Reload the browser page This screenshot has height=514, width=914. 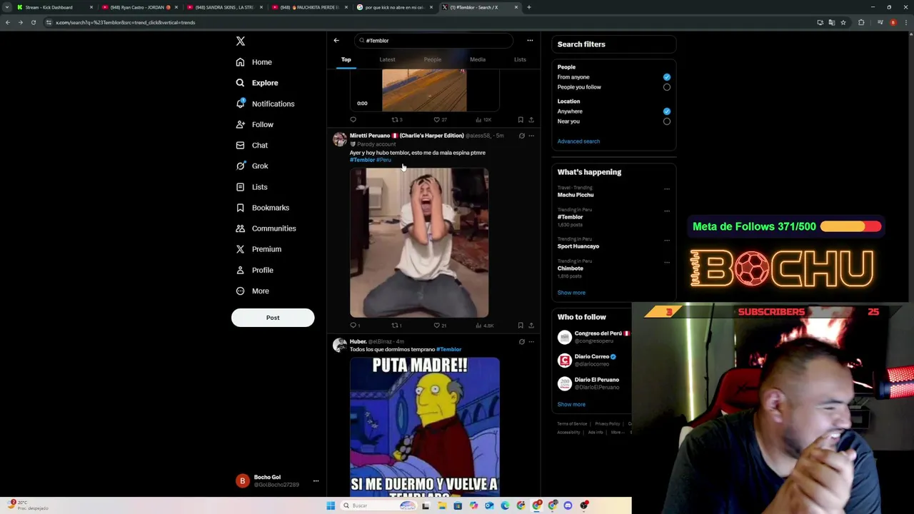[34, 22]
